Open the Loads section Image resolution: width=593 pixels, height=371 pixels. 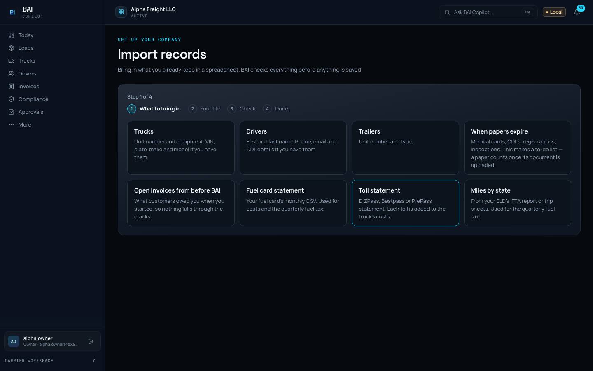pos(53,48)
